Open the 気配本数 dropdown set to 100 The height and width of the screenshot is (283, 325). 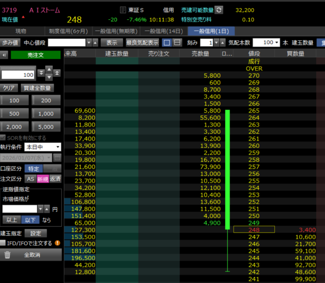click(x=266, y=43)
